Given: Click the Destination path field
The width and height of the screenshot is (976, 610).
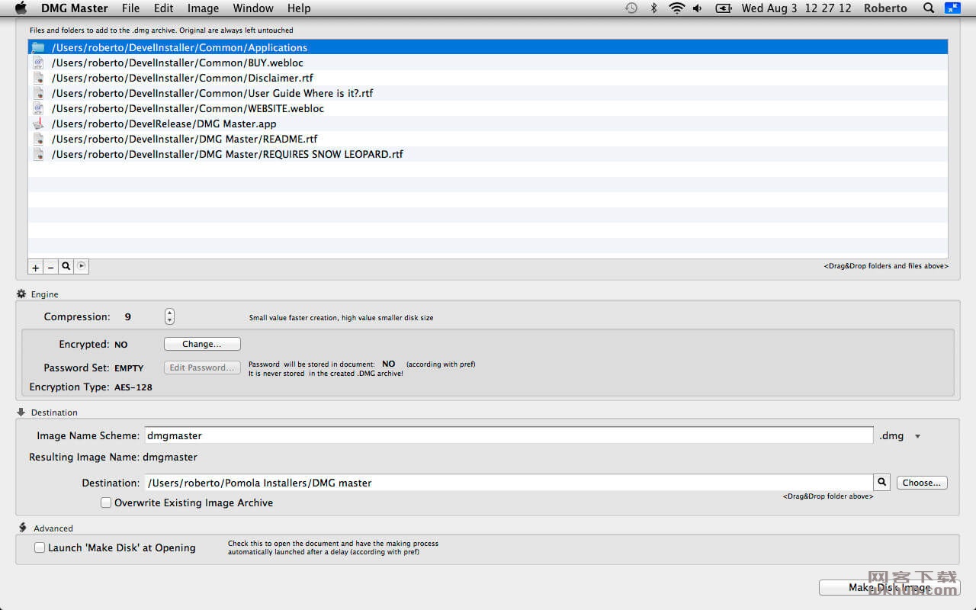Looking at the screenshot, I should (x=509, y=483).
